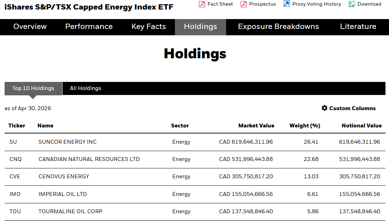This screenshot has width=389, height=221.
Task: Click the Custom Columns gear icon
Action: point(324,108)
